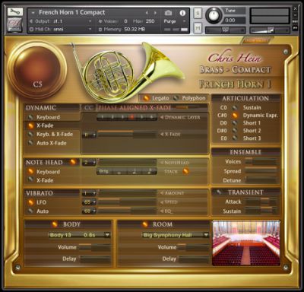Open the Vibrato Speed 65 dropdown
The image size is (304, 292).
pyautogui.click(x=89, y=202)
